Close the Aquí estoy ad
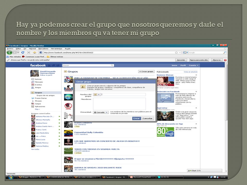The image size is (247, 185). [x=196, y=108]
